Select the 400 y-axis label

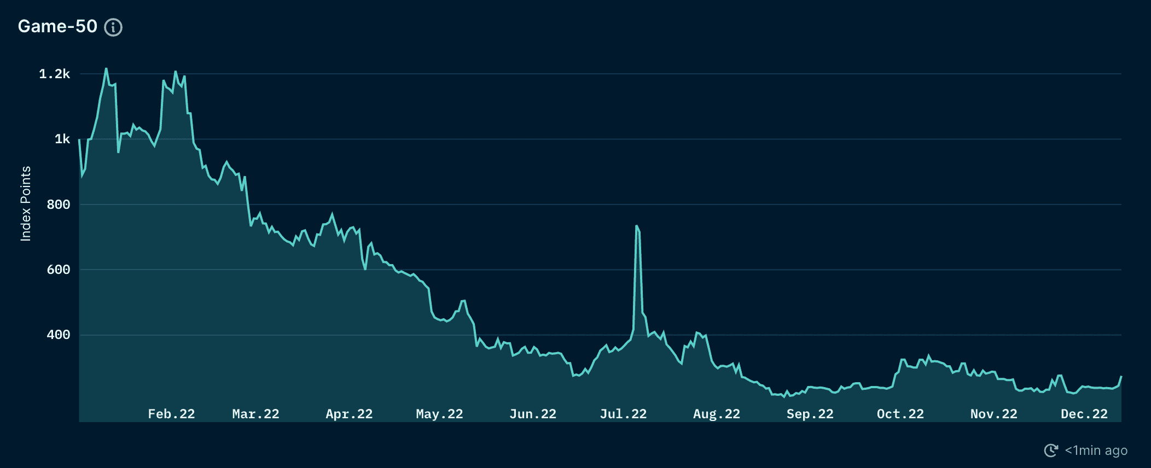click(58, 335)
